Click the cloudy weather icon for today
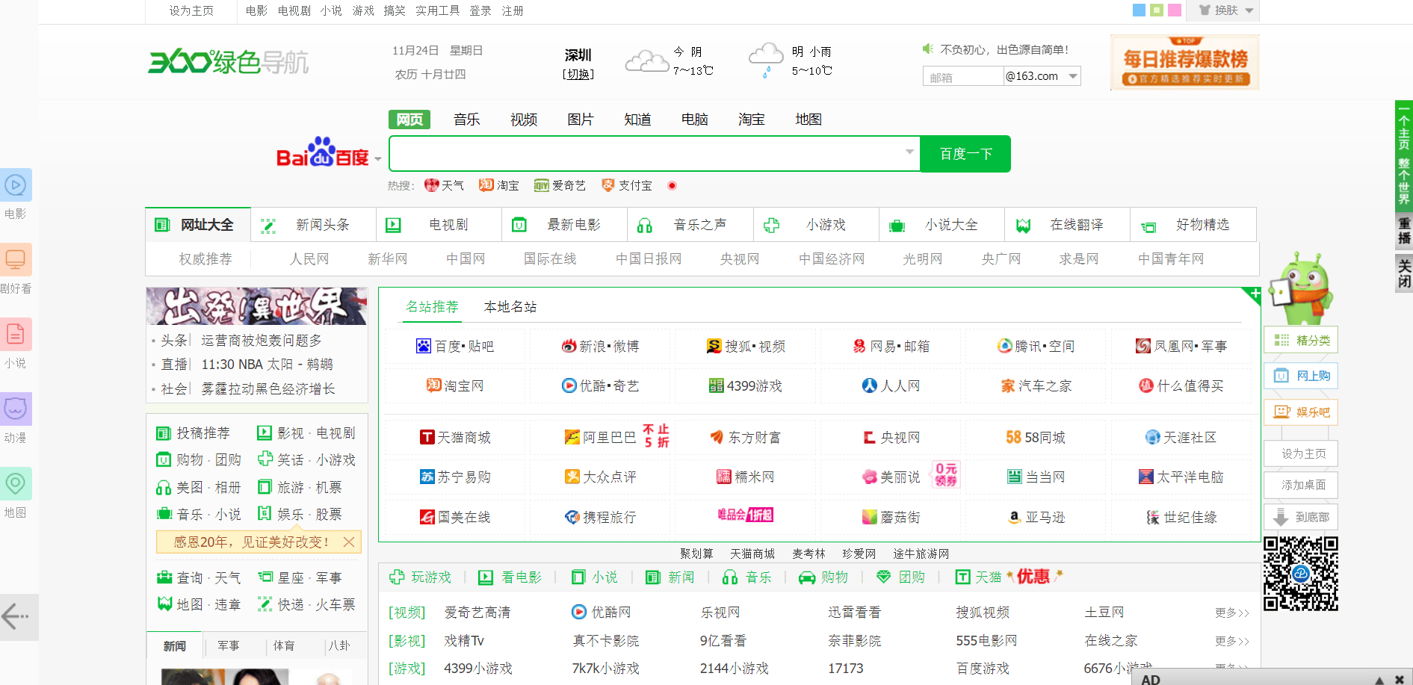This screenshot has height=685, width=1413. coord(646,61)
